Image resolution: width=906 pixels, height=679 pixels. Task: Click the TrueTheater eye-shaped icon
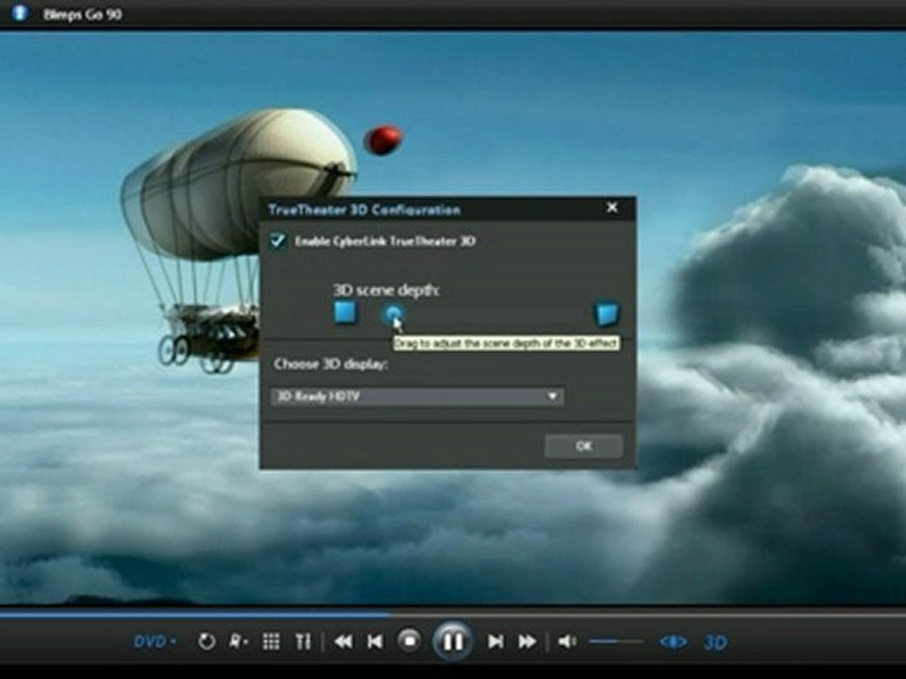[x=673, y=642]
